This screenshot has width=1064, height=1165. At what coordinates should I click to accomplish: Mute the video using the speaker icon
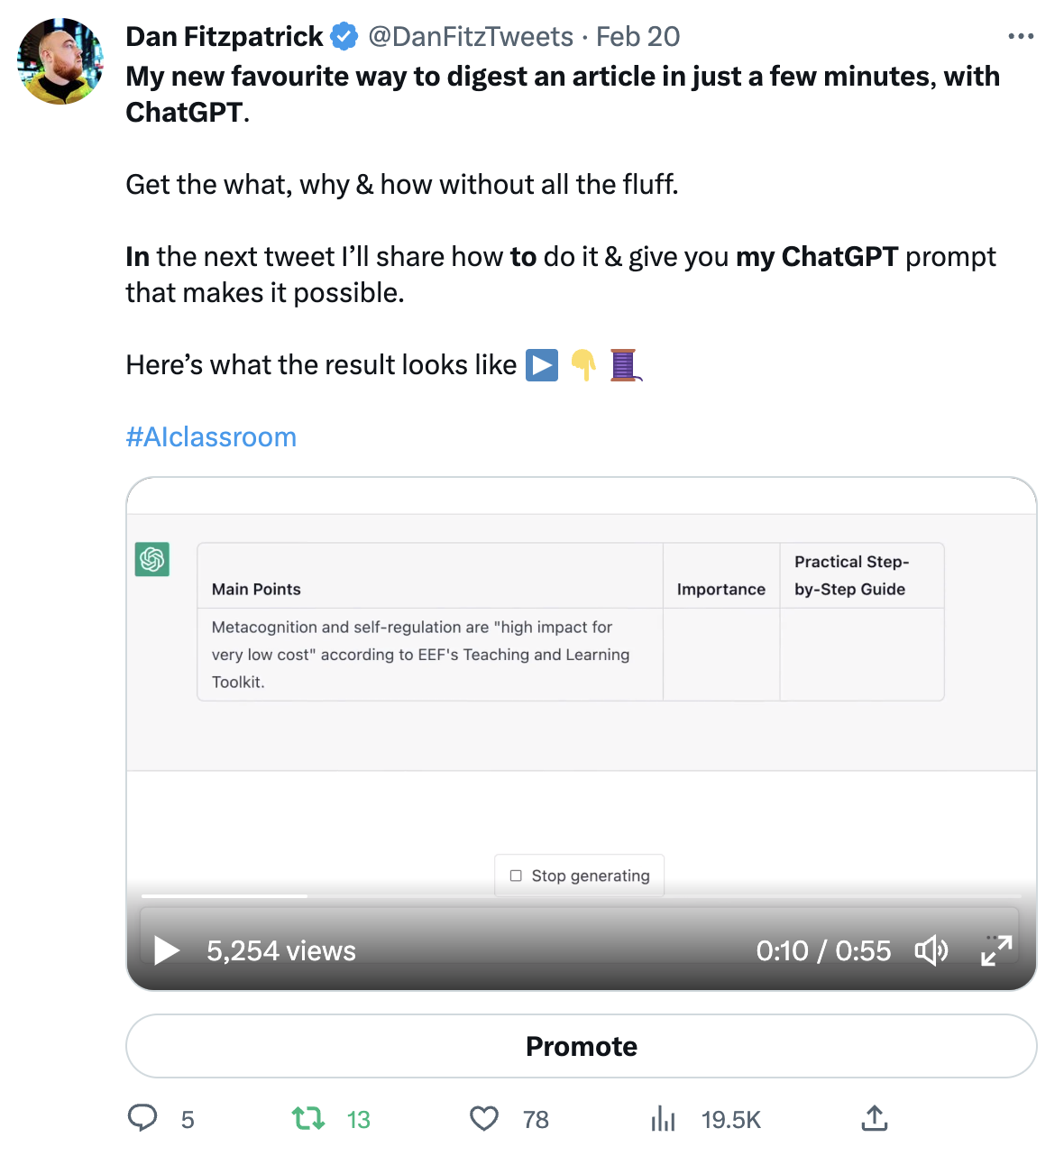(931, 950)
